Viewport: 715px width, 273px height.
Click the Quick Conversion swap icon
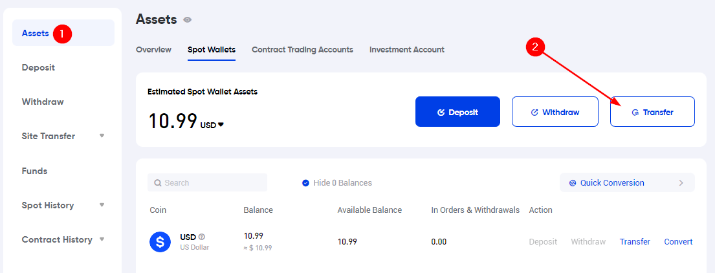click(x=573, y=183)
